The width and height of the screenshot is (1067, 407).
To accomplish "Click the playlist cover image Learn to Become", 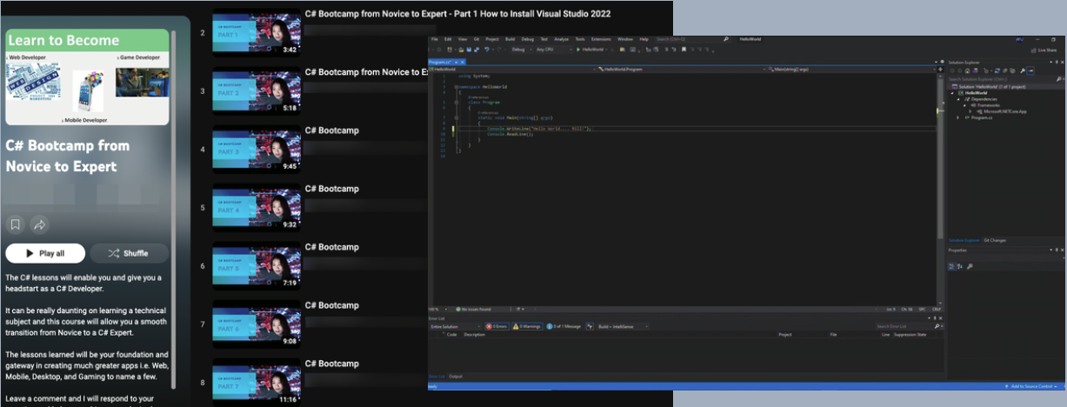I will pos(87,77).
